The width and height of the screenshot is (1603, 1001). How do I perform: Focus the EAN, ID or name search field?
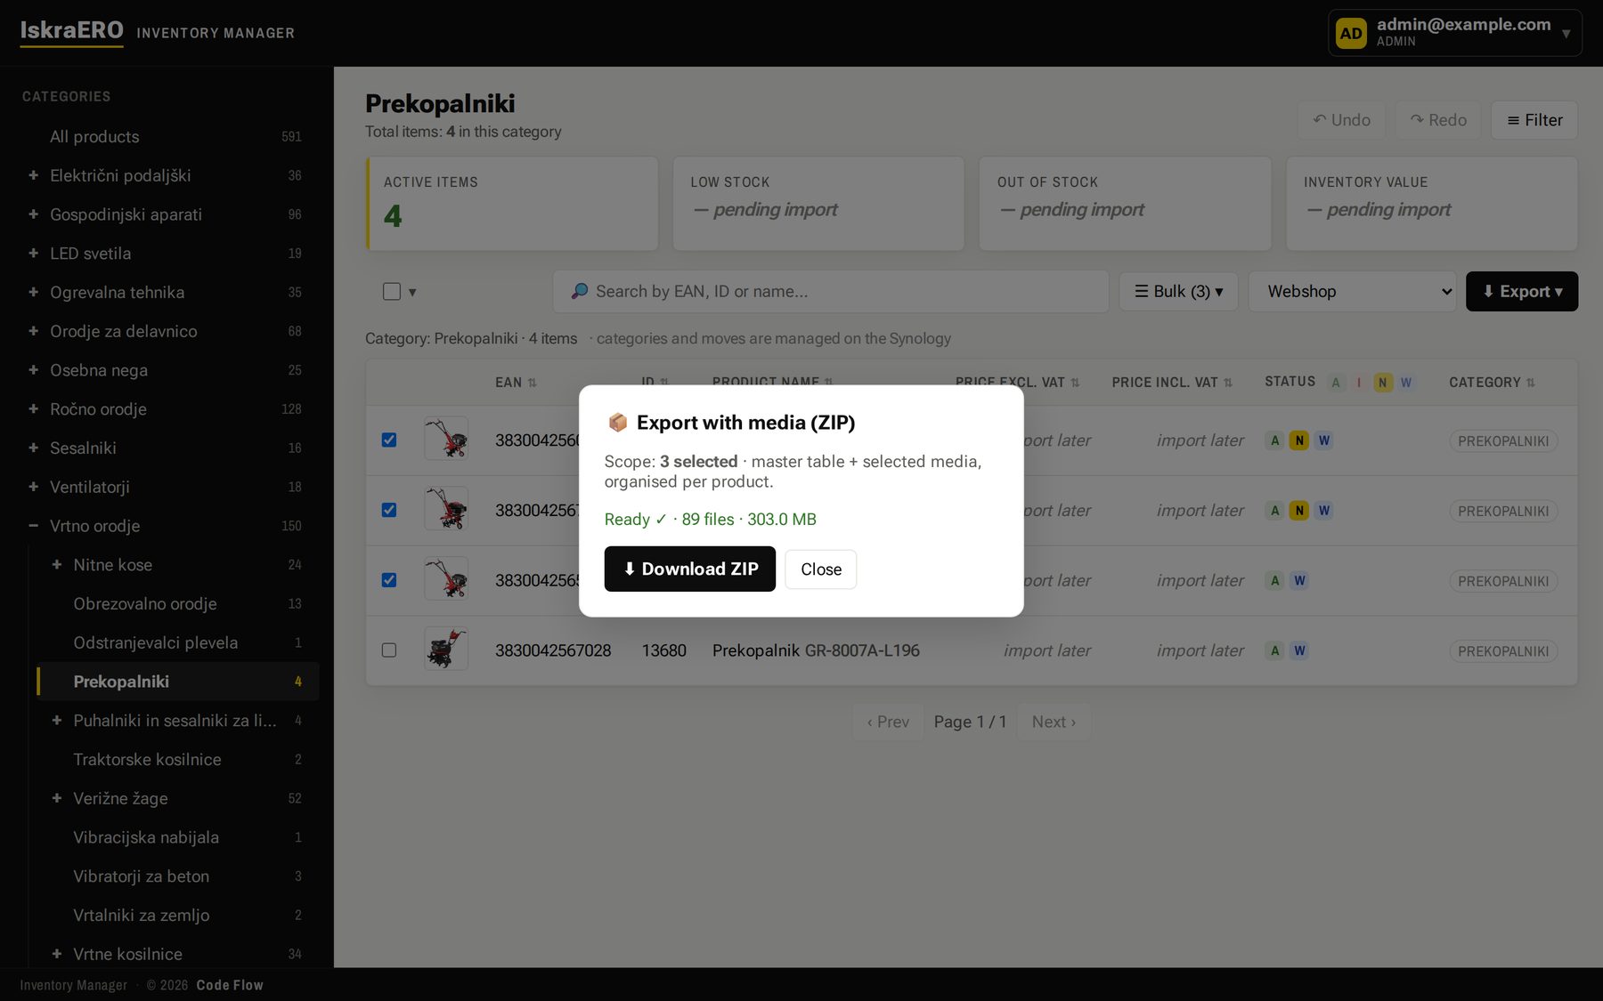830,291
